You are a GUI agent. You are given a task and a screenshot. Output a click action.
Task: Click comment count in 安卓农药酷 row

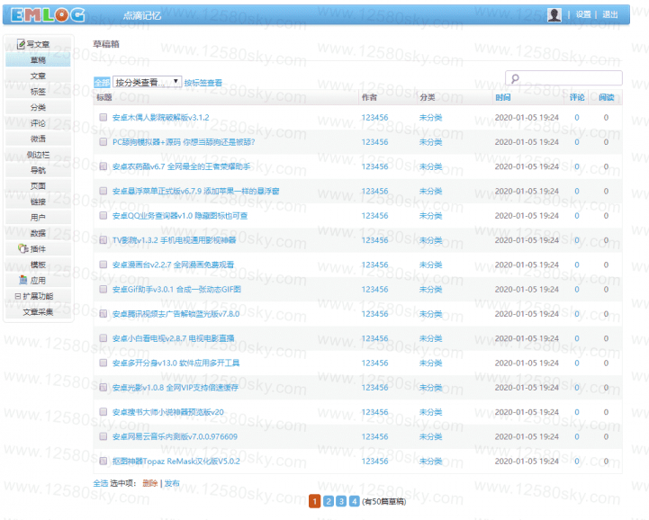(x=577, y=166)
